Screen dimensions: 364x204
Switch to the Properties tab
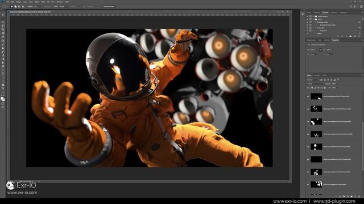pos(335,40)
